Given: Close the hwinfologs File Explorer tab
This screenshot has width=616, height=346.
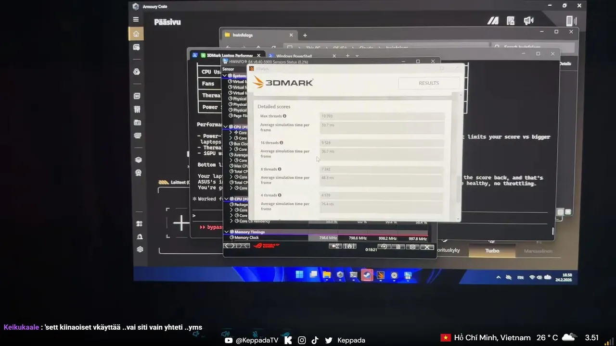Looking at the screenshot, I should 291,35.
